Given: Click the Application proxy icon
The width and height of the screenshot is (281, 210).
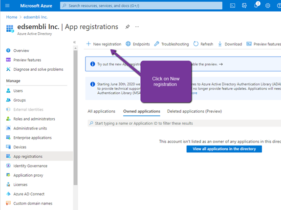Looking at the screenshot, I should coord(8,175).
